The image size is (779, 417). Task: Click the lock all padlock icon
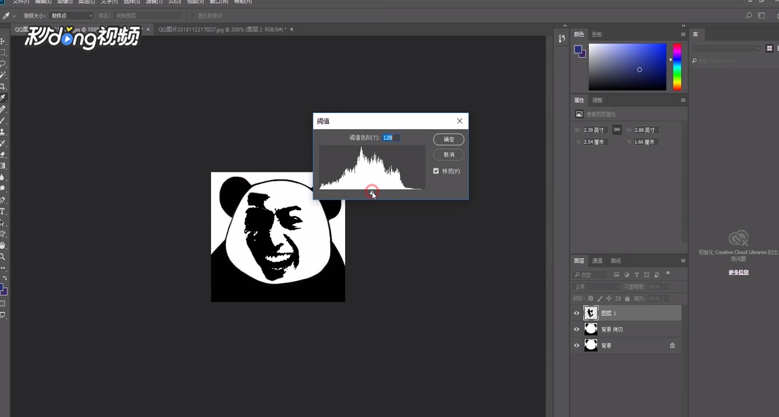coord(627,298)
